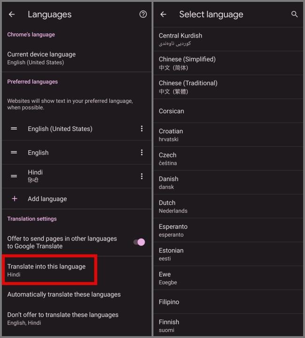Image resolution: width=305 pixels, height=338 pixels.
Task: Choose Estonian language
Action: point(229,254)
